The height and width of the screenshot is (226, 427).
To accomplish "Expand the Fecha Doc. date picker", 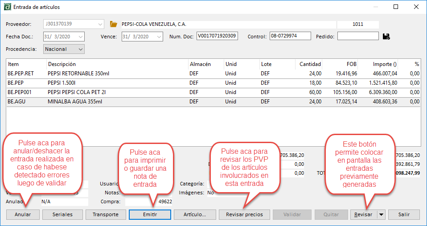I will pyautogui.click(x=80, y=37).
